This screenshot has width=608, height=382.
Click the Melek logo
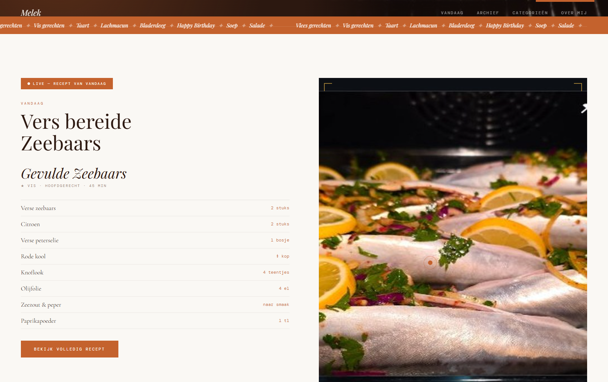(31, 12)
